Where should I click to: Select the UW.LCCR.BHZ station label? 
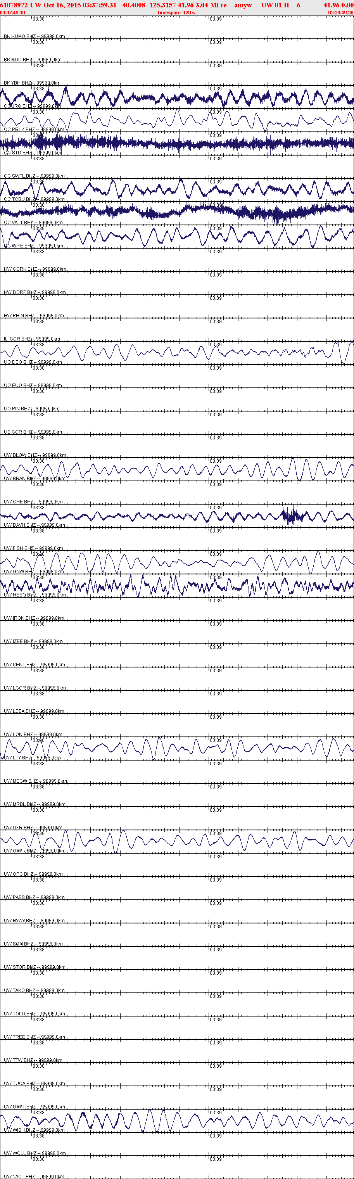coord(35,688)
